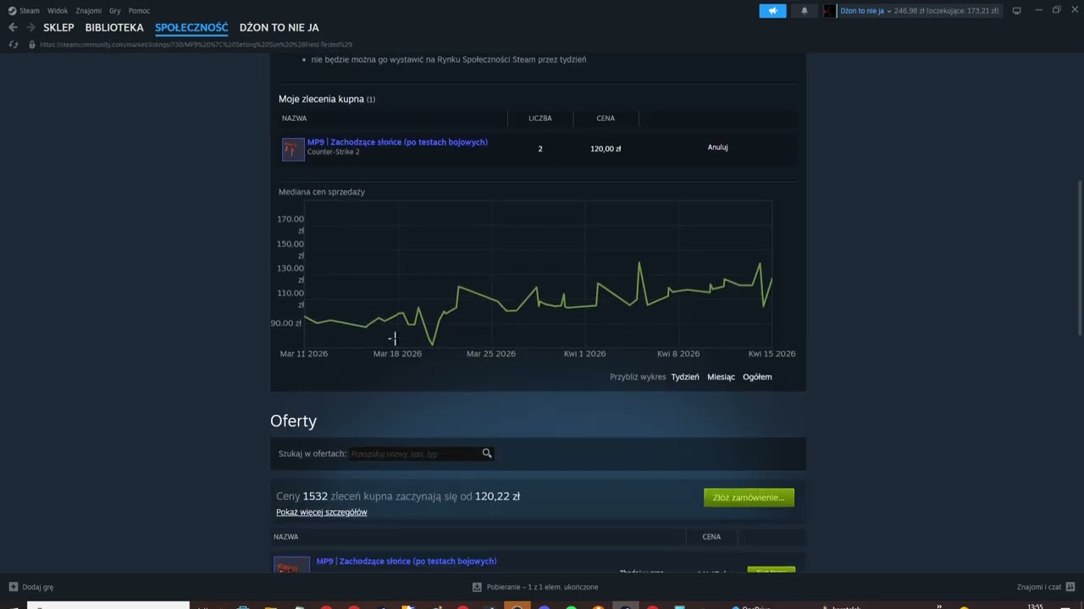Screen dimensions: 1084x609
Task: Click the Złóż zamówienie button
Action: 749,497
